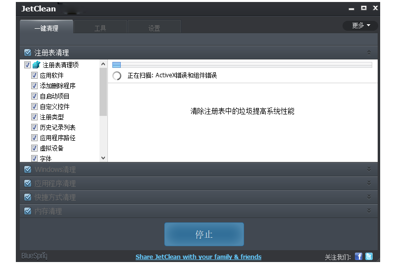Click the 停止 button
The image size is (396, 264).
point(204,234)
